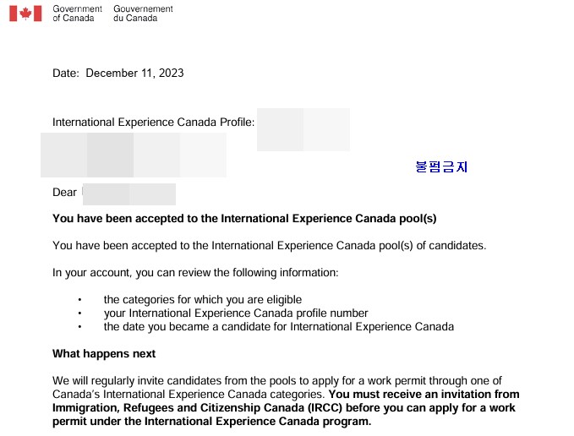
Task: Click the 'International Experience Canada Profile:' label
Action: pos(153,123)
